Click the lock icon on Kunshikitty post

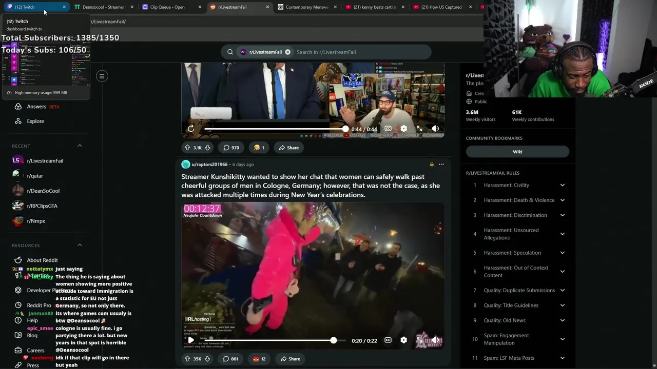[x=432, y=165]
